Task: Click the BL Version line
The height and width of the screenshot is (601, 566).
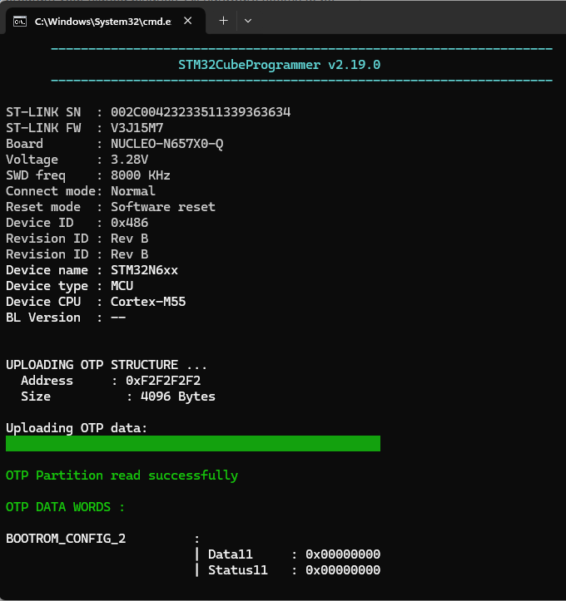Action: (66, 318)
